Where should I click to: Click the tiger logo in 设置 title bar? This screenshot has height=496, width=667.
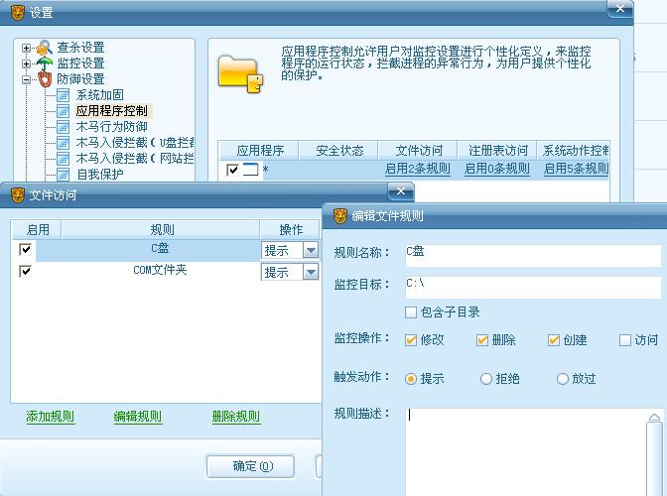pos(18,13)
